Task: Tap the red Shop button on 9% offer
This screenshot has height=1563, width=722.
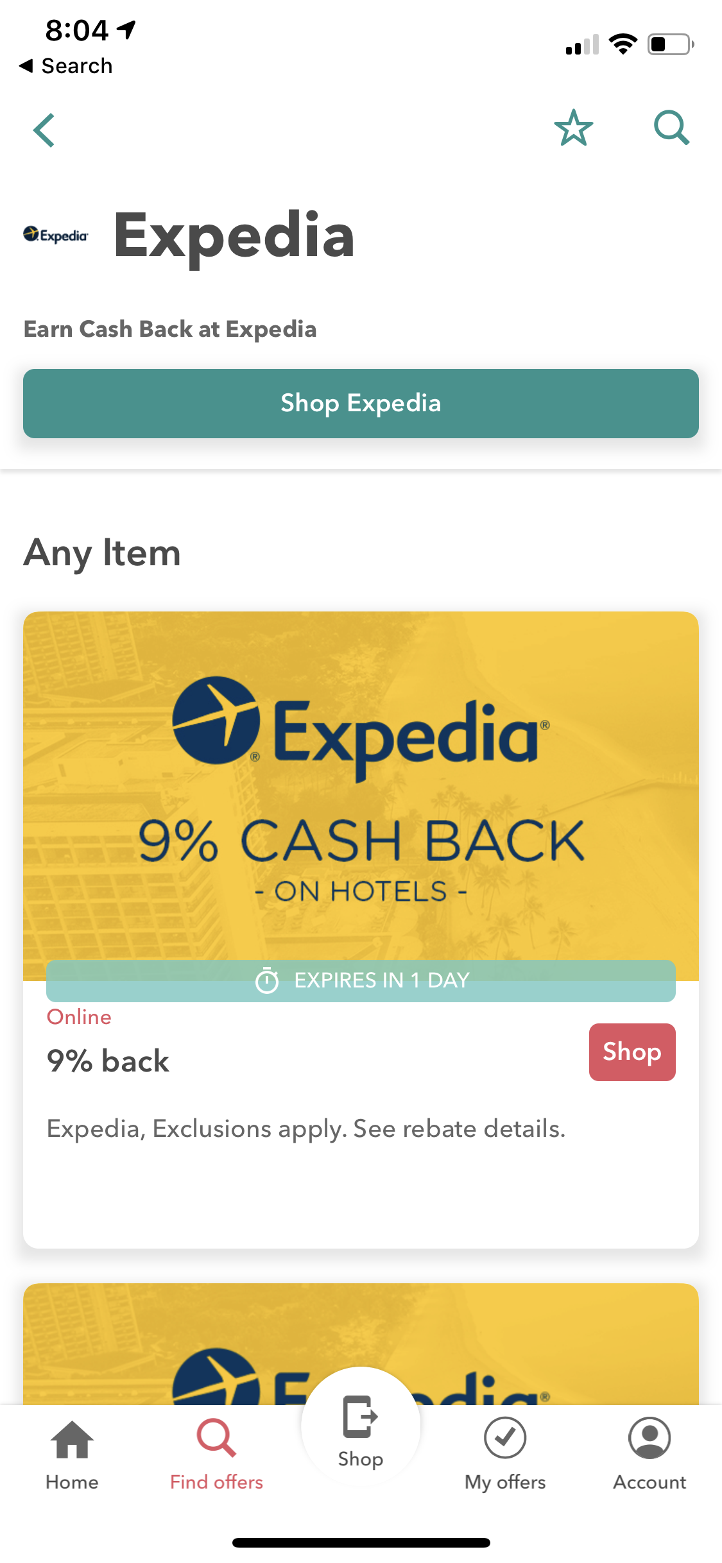Action: point(632,1052)
